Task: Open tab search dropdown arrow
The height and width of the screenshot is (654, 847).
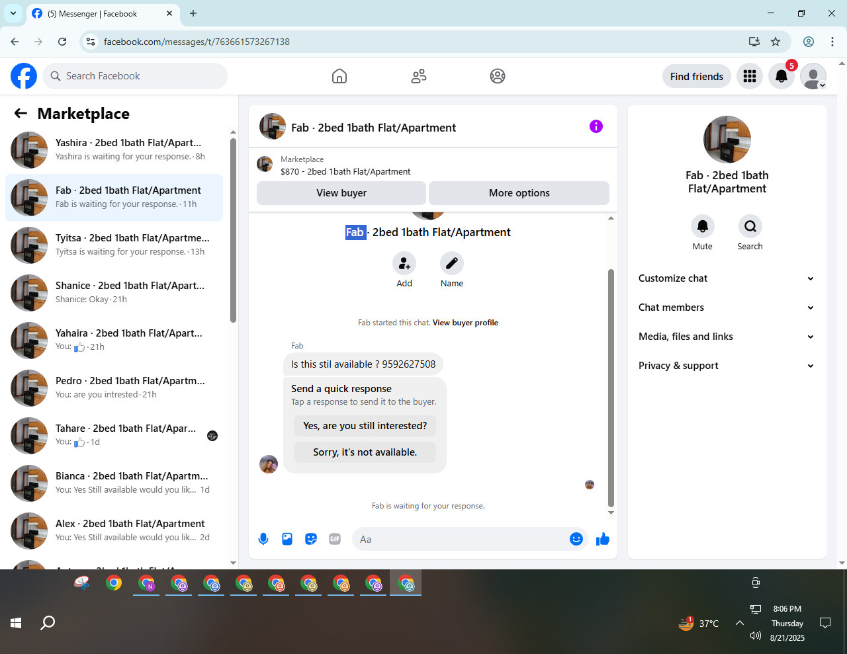Action: click(13, 13)
